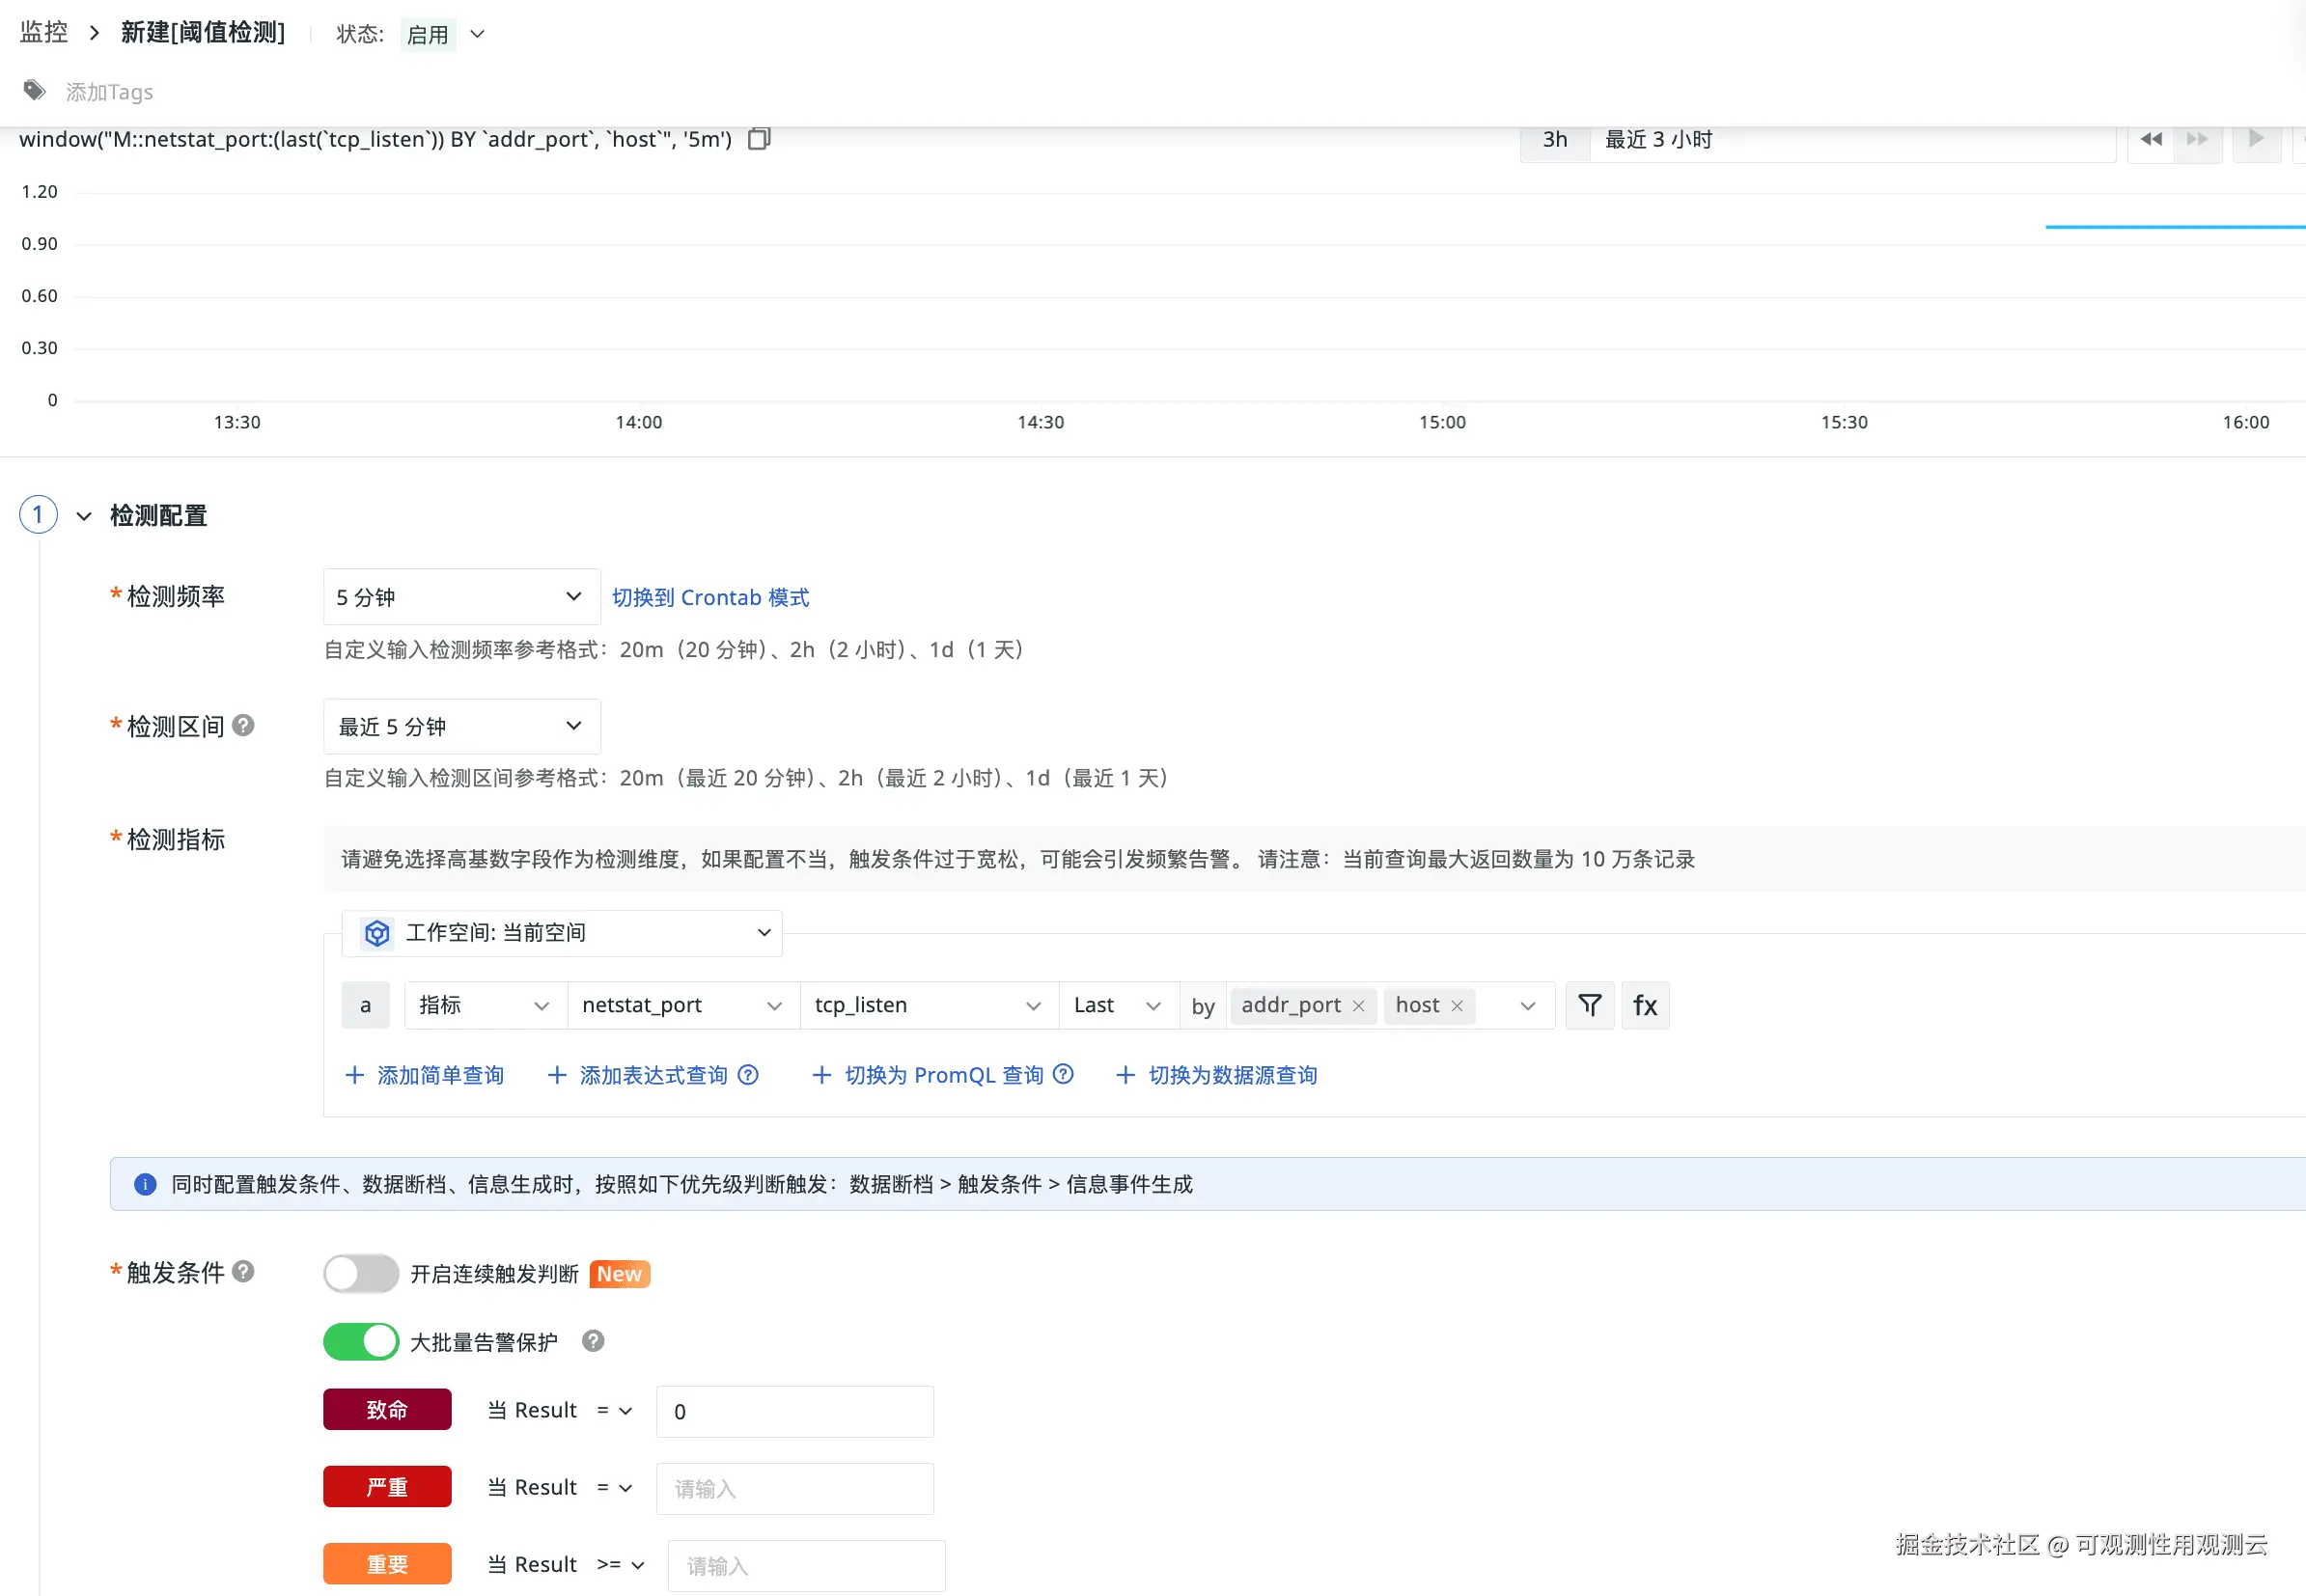
Task: Switch to Crontab mode link
Action: pyautogui.click(x=709, y=597)
